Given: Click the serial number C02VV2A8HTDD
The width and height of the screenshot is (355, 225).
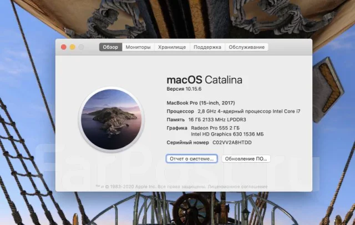Looking at the screenshot, I should (232, 142).
